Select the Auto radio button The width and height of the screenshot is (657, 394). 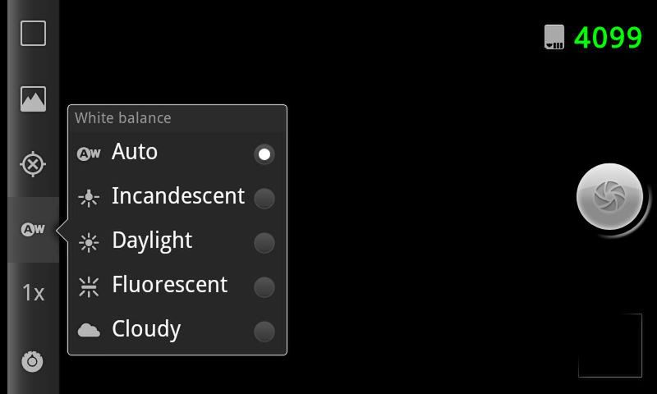pyautogui.click(x=264, y=154)
